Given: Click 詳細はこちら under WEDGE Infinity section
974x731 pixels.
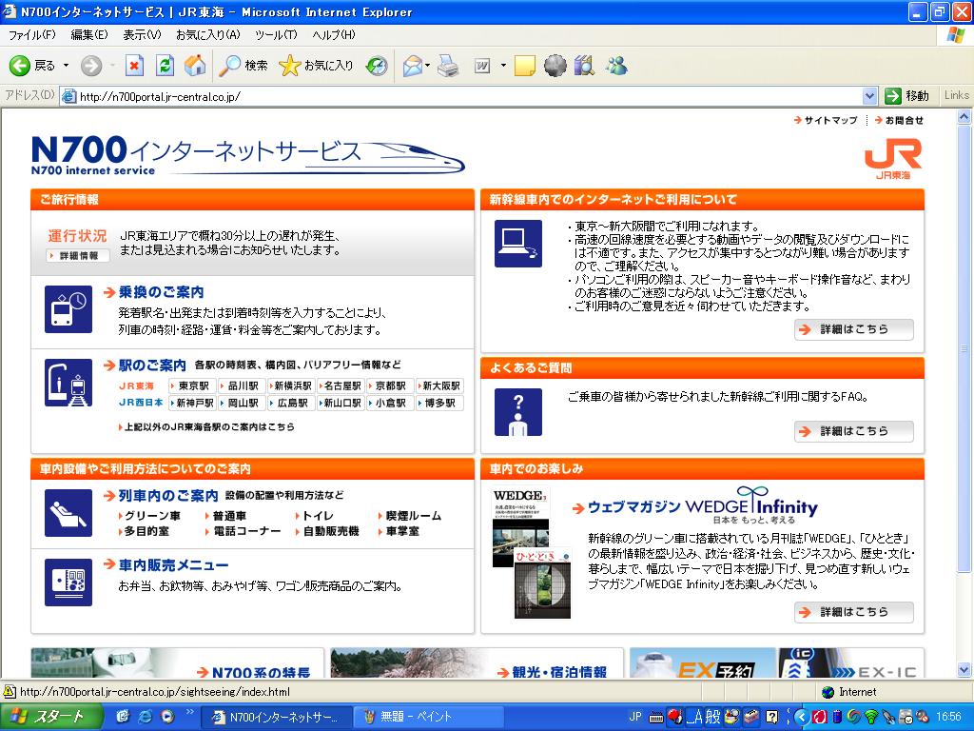Looking at the screenshot, I should (x=854, y=612).
